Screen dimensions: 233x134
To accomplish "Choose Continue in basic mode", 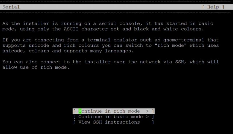I will click(x=114, y=117).
